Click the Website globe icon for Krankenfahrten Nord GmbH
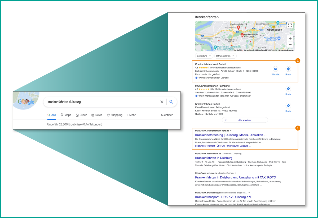 tap(275, 68)
